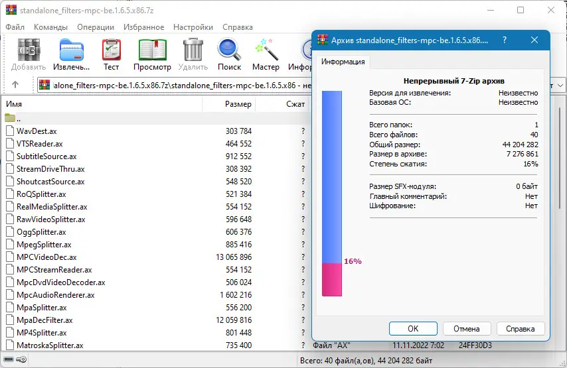This screenshot has height=368, width=567.
Task: Click the file icon of MPCVideoDec.ax
Action: pos(10,257)
